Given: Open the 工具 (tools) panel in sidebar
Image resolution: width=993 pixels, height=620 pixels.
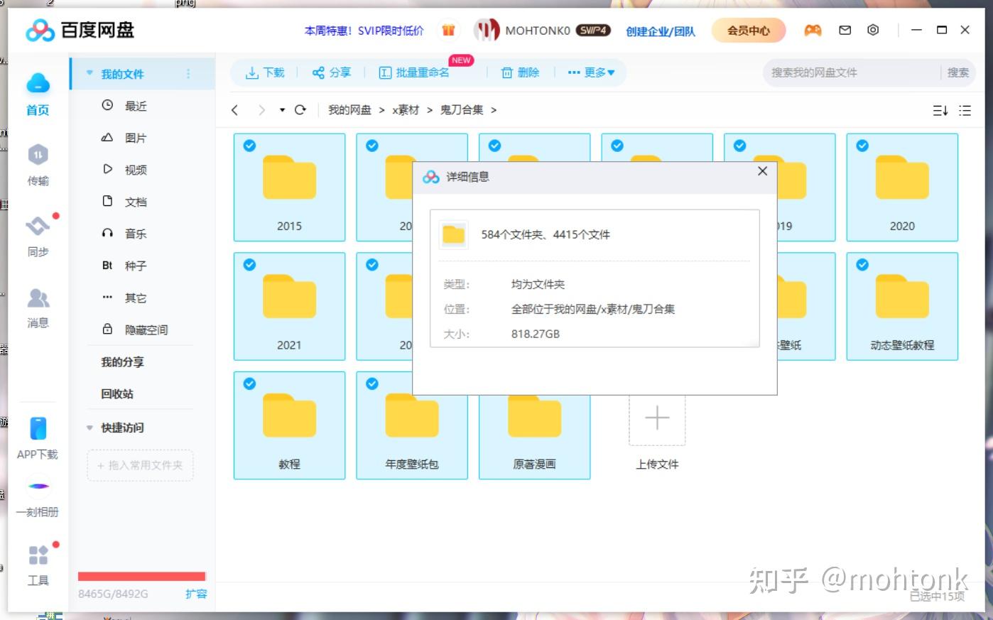Looking at the screenshot, I should click(x=38, y=565).
